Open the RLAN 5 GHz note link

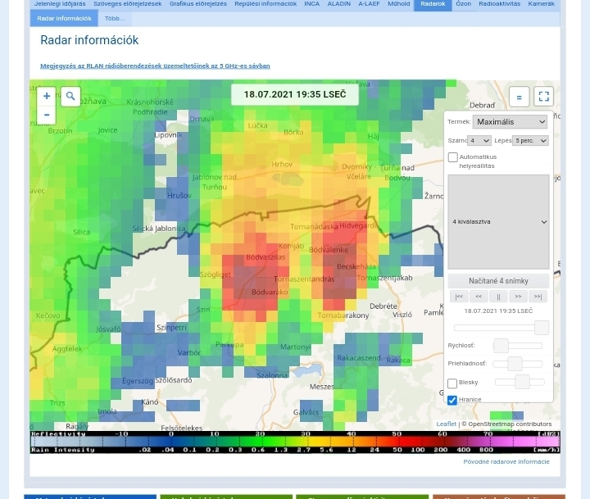point(155,66)
